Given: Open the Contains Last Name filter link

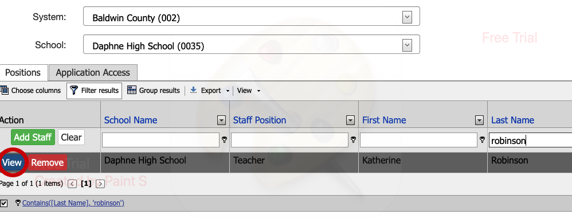Looking at the screenshot, I should [x=73, y=203].
